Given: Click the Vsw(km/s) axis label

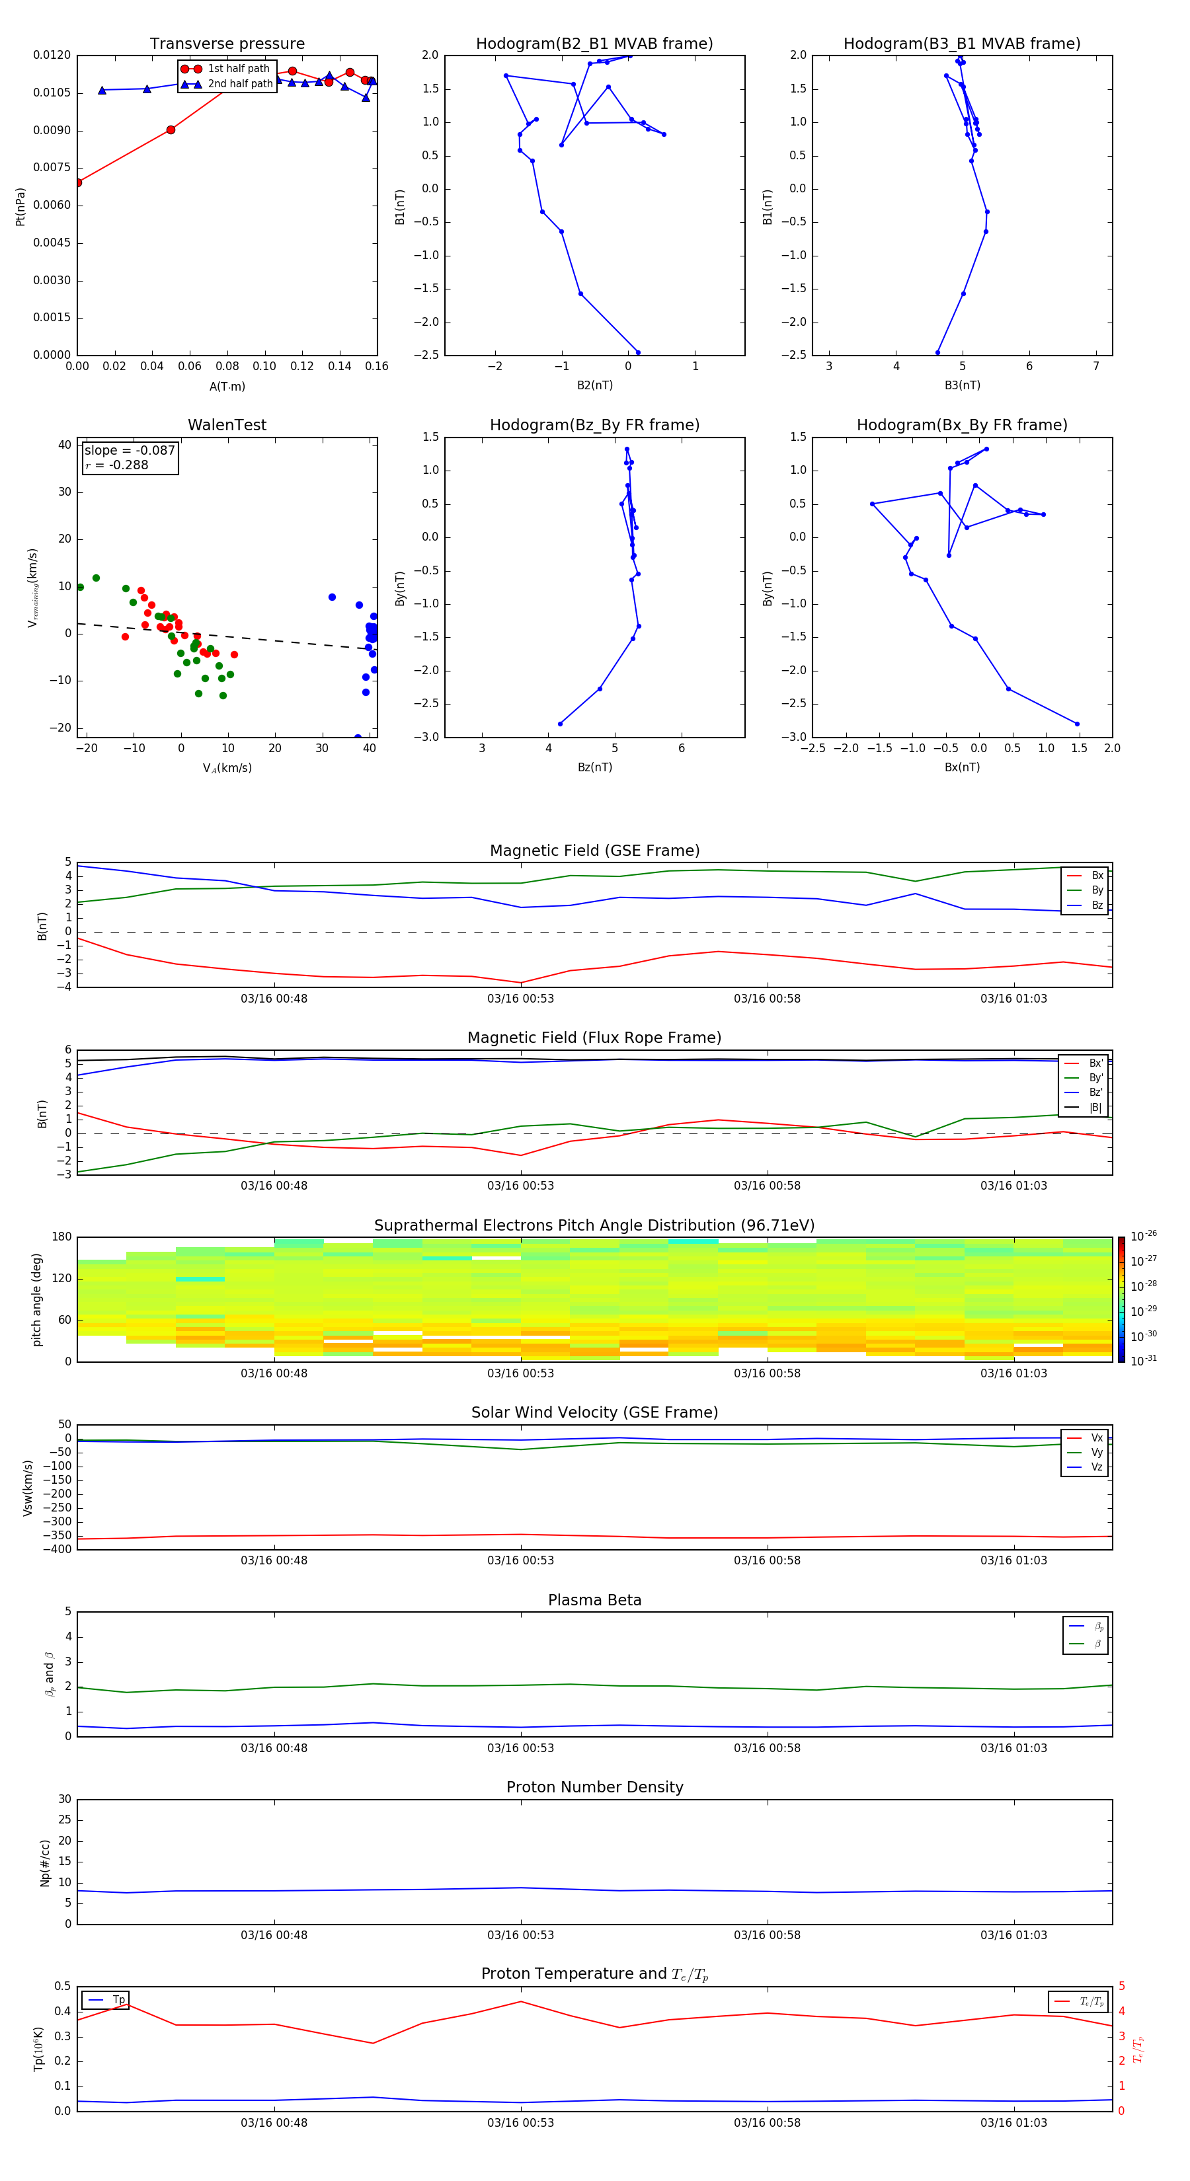Looking at the screenshot, I should click(29, 1488).
